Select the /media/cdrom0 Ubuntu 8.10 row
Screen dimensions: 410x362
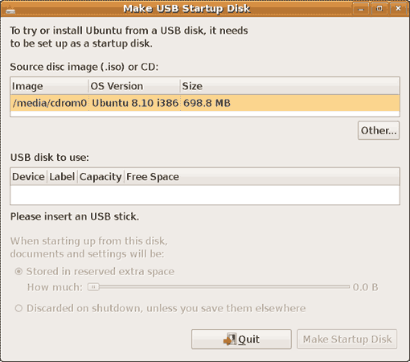205,103
